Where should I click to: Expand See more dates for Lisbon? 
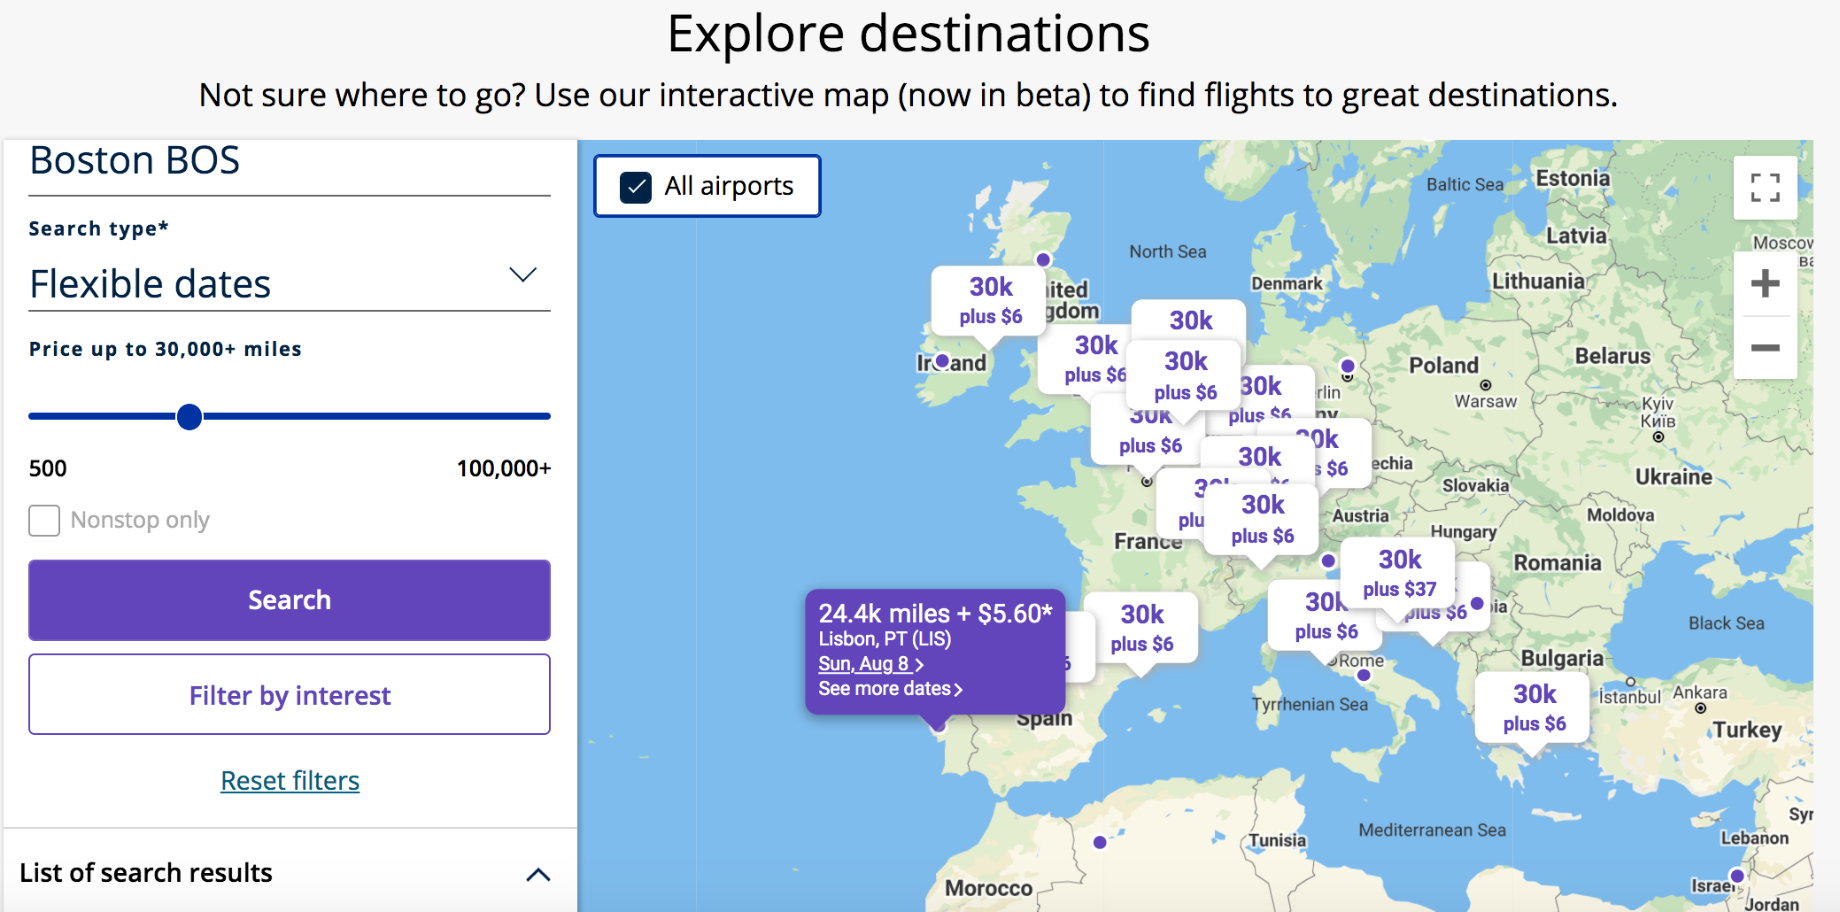pyautogui.click(x=889, y=689)
